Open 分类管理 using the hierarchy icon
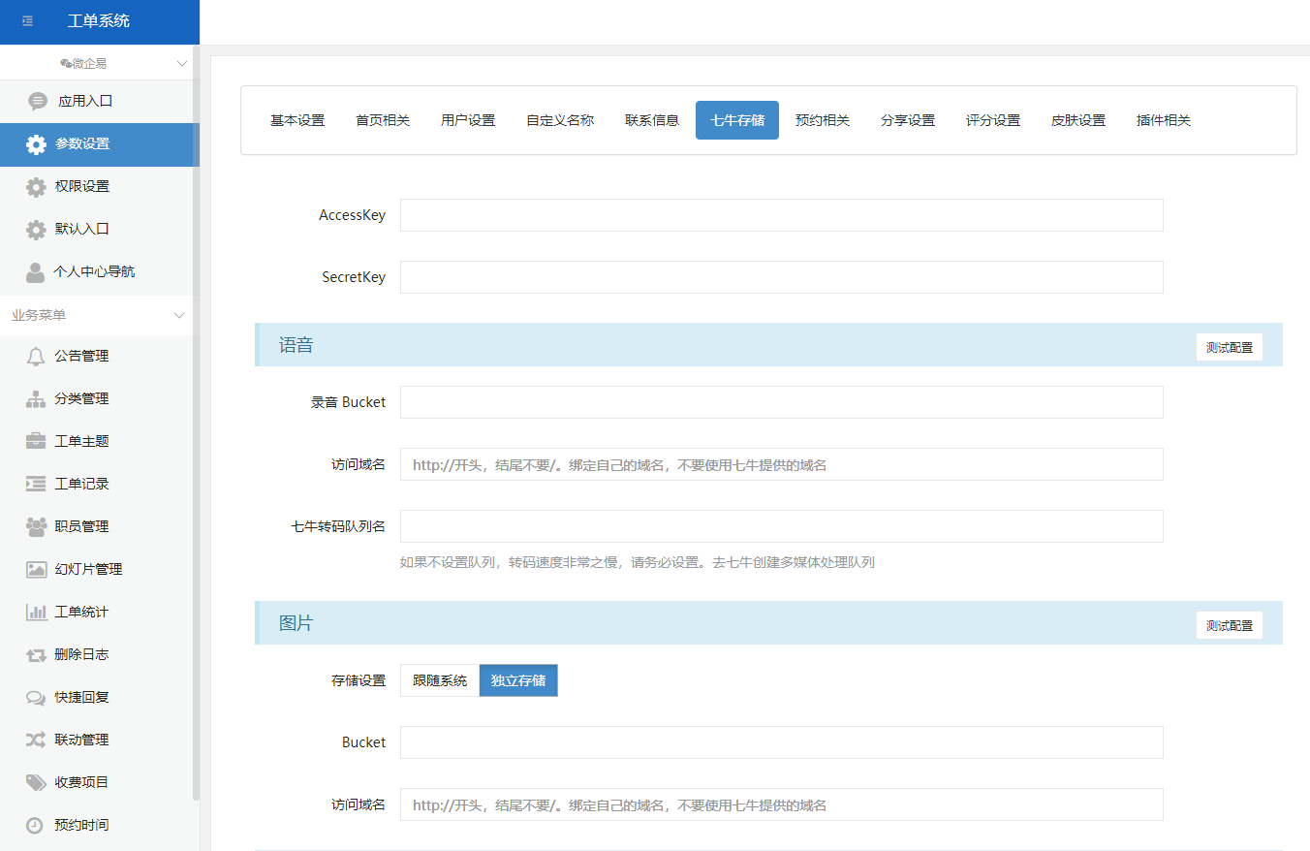This screenshot has width=1310, height=851. (36, 398)
